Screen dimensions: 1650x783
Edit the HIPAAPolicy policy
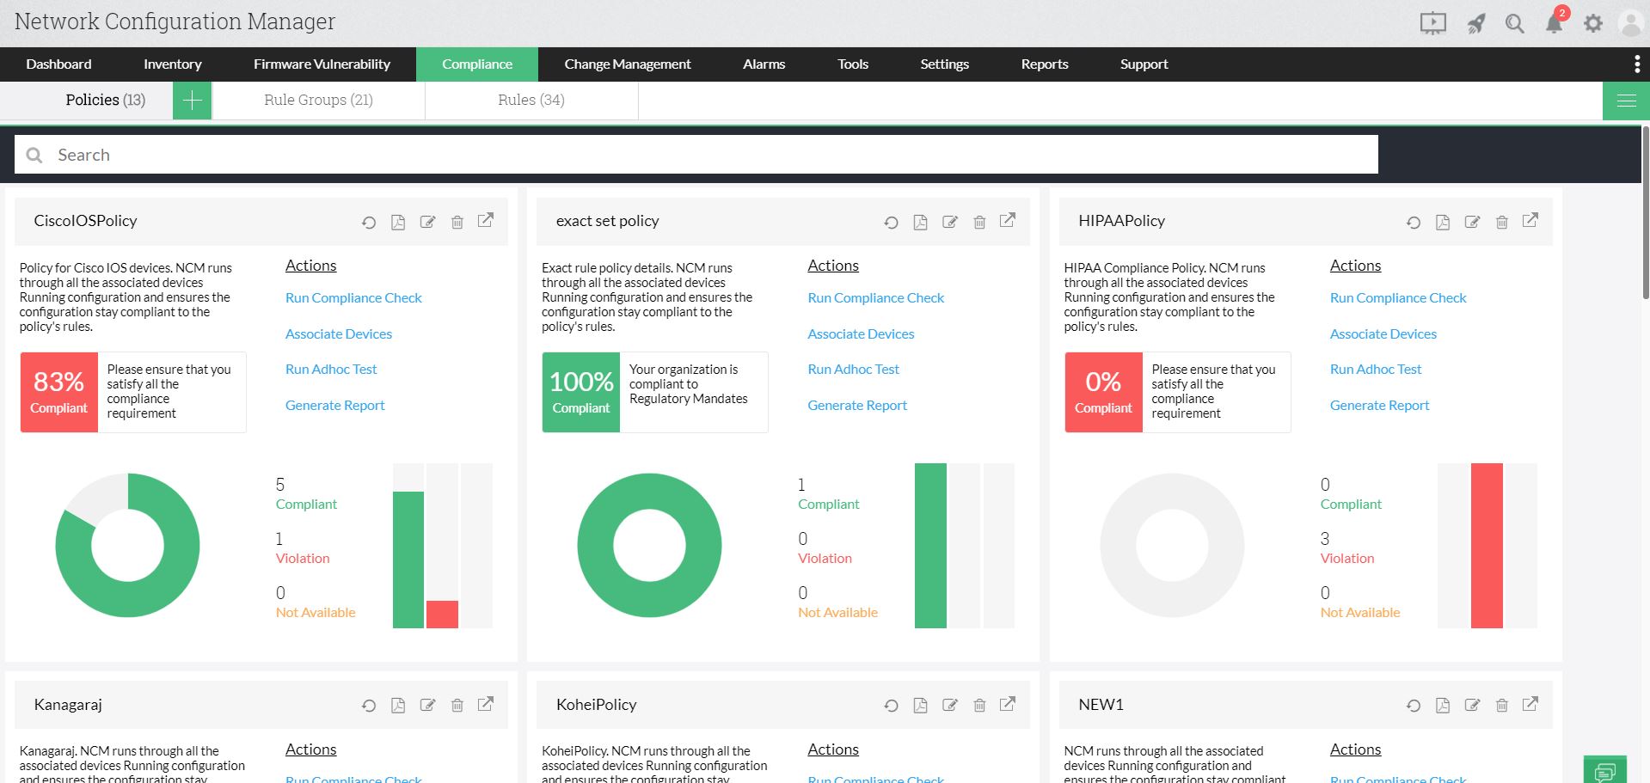(x=1472, y=223)
